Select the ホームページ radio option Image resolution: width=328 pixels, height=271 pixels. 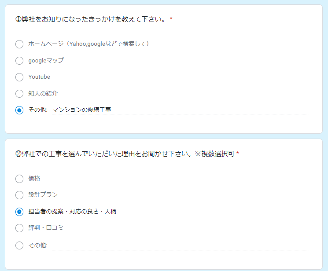(19, 44)
